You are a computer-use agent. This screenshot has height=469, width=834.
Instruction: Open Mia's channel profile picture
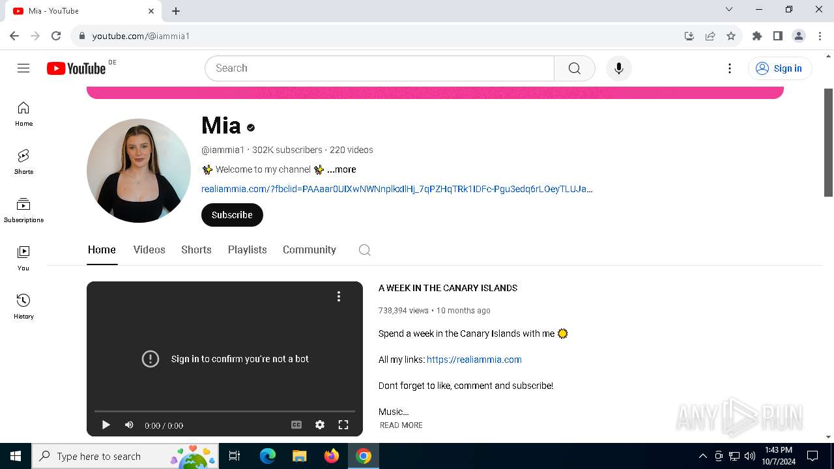(139, 171)
